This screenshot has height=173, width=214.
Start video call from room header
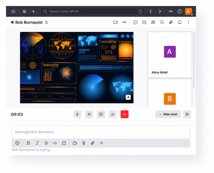point(116,22)
